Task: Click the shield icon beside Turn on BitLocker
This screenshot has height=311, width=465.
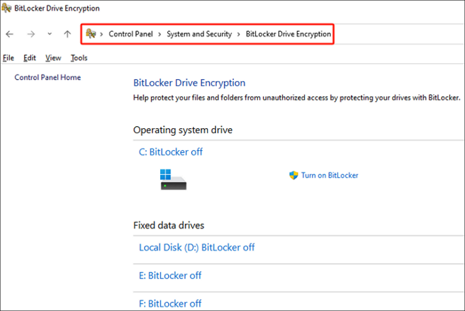Action: coord(294,175)
